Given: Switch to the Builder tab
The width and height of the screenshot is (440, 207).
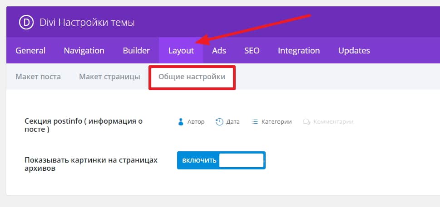Looking at the screenshot, I should point(136,51).
